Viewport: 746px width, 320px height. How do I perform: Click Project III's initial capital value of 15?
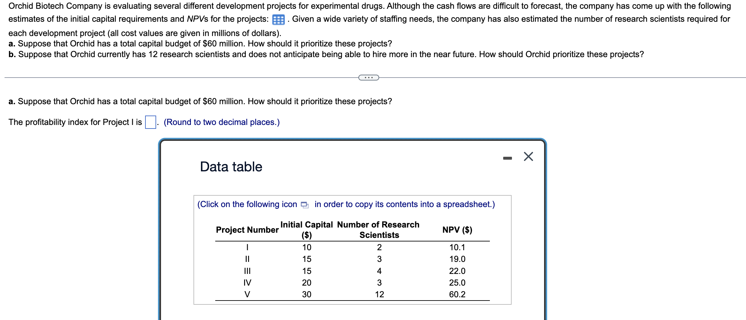point(307,271)
